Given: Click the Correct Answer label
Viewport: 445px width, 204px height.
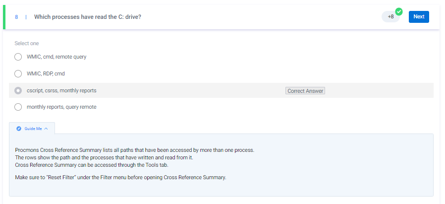Looking at the screenshot, I should click(305, 91).
